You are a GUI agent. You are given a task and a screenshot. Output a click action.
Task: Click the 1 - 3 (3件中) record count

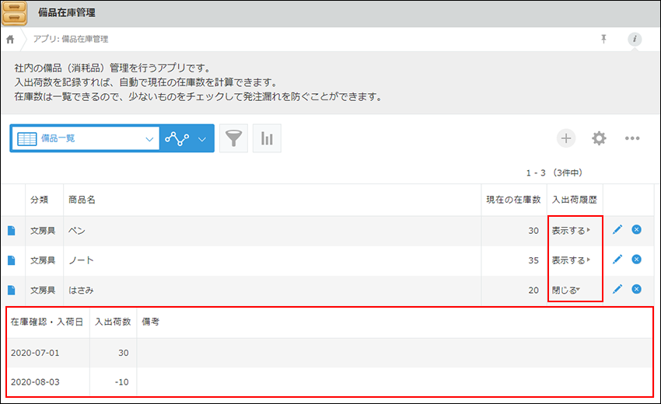[x=554, y=172]
